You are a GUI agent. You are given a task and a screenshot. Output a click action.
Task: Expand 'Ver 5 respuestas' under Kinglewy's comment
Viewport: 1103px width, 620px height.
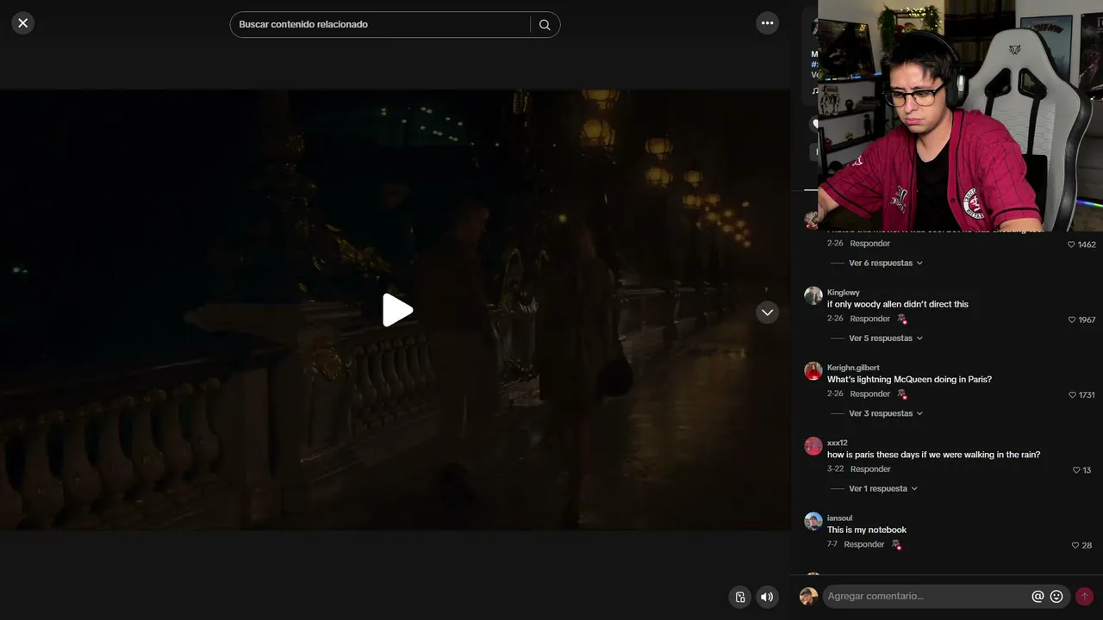tap(886, 338)
